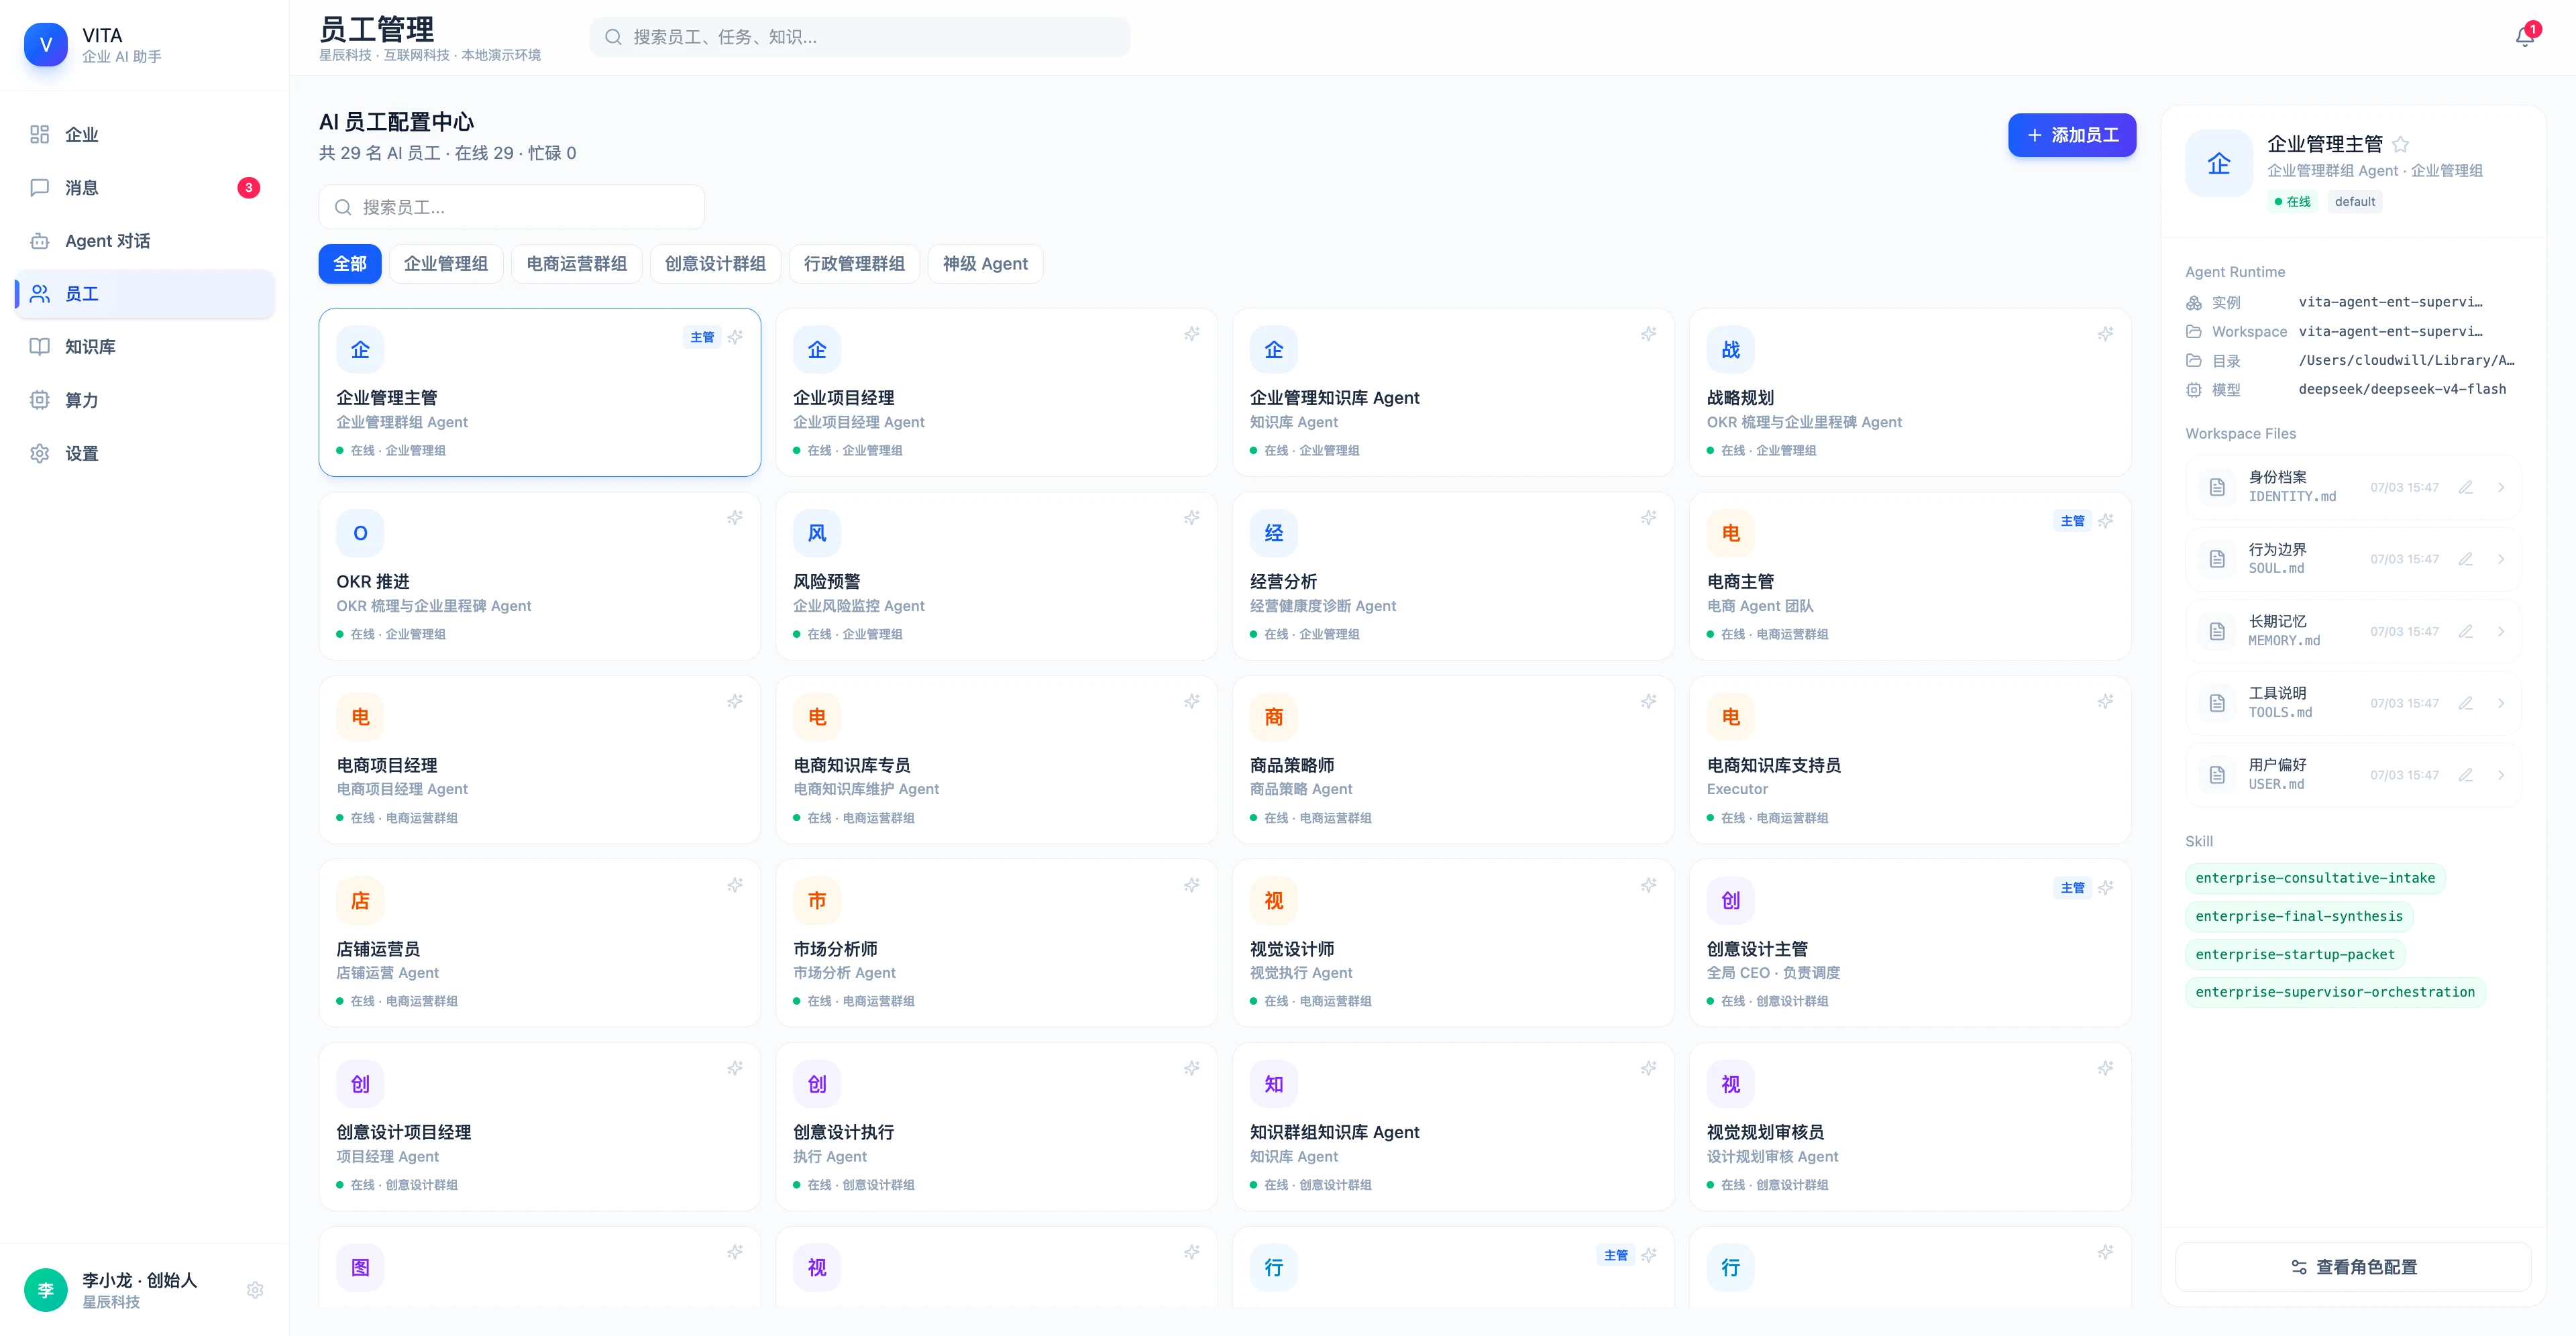Click the settings gear beside 李小龙
Viewport: 2576px width, 1336px height.
click(x=255, y=1290)
